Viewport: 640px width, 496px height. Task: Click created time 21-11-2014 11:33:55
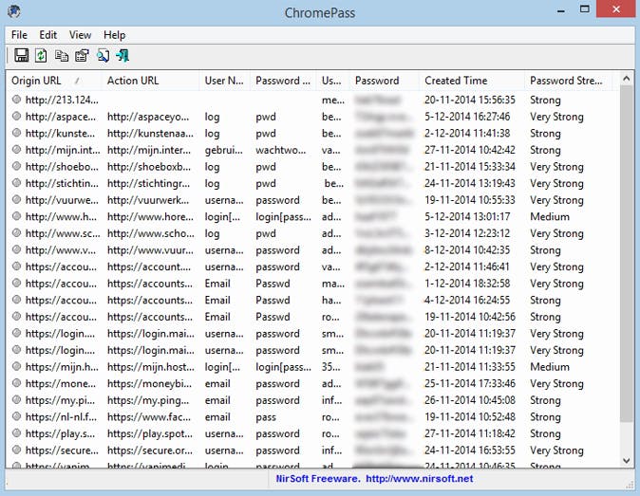470,367
